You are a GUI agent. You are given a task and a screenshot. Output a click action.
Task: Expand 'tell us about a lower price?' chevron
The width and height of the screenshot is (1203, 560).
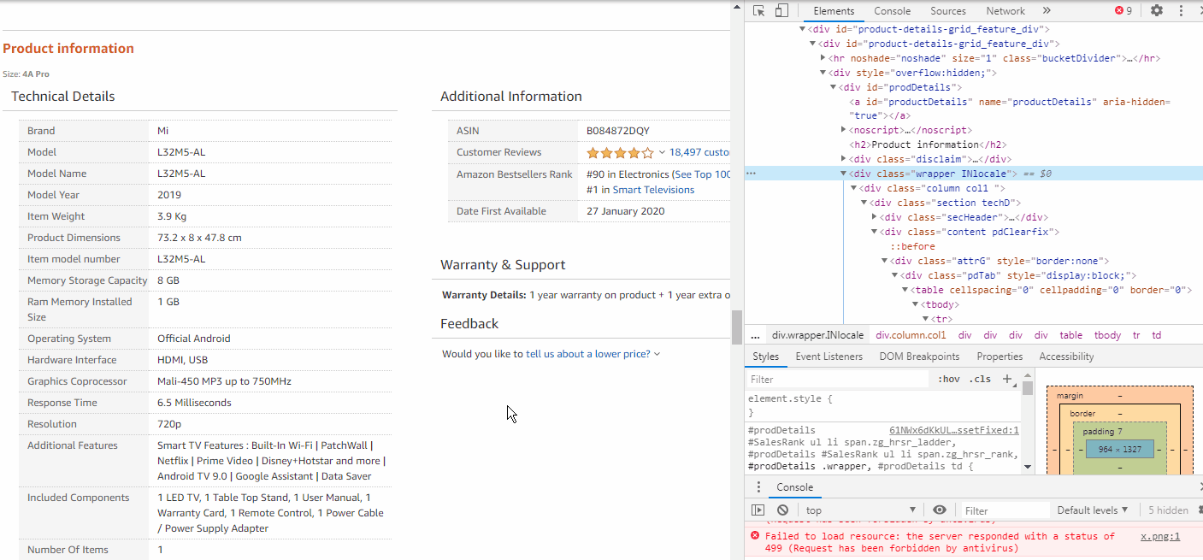[657, 354]
